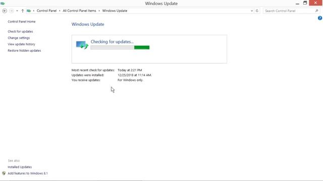Click the Checking for updates heading
Image resolution: width=323 pixels, height=181 pixels.
click(x=112, y=42)
